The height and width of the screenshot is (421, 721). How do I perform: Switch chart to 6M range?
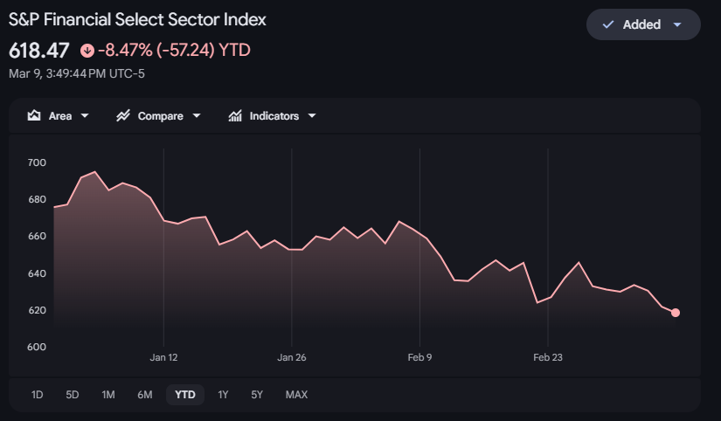[145, 395]
